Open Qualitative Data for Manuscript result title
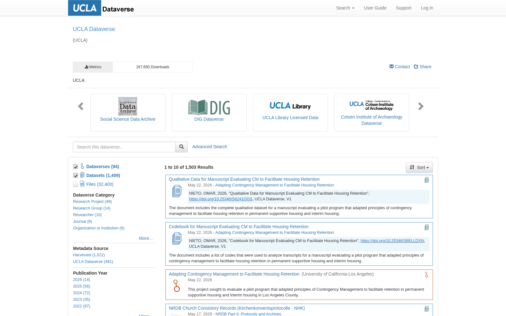Viewport: 506px width, 316px height. (x=244, y=179)
